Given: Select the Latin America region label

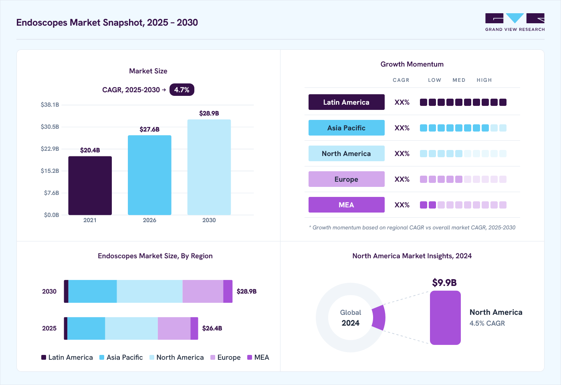Looking at the screenshot, I should [x=347, y=102].
